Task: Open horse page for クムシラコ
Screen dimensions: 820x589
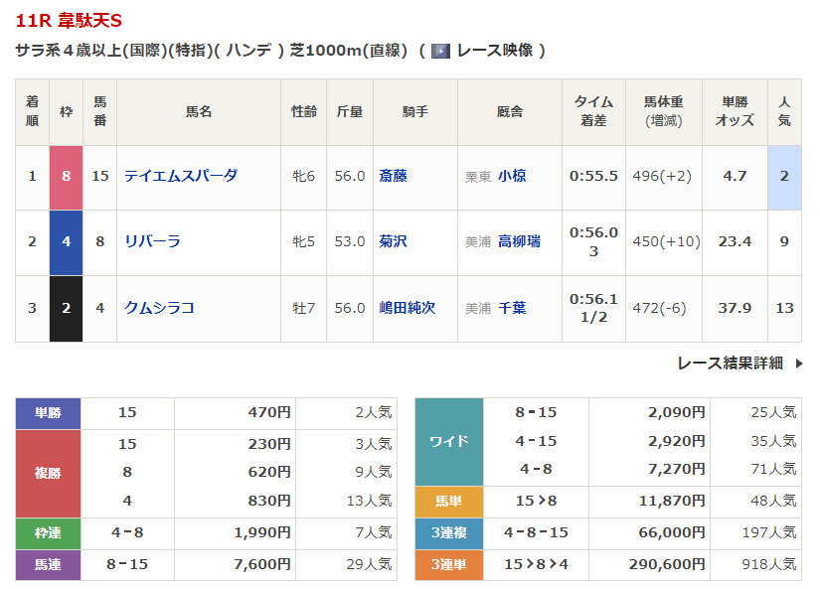Action: (x=158, y=308)
